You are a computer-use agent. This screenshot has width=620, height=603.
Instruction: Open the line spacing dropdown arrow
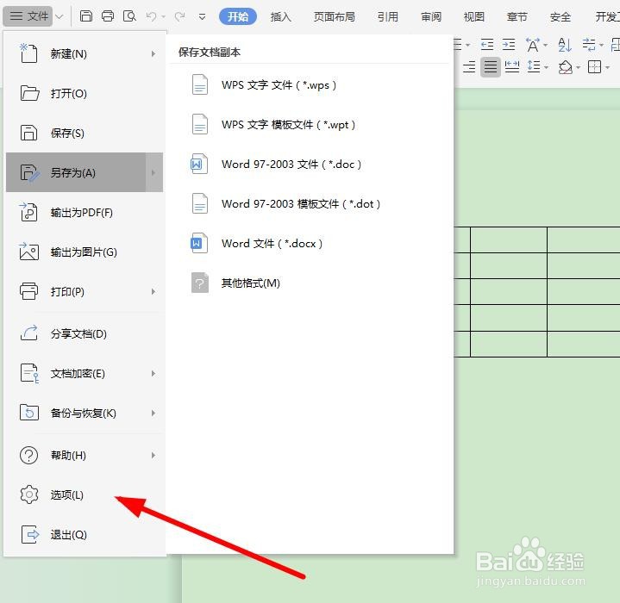[x=546, y=67]
